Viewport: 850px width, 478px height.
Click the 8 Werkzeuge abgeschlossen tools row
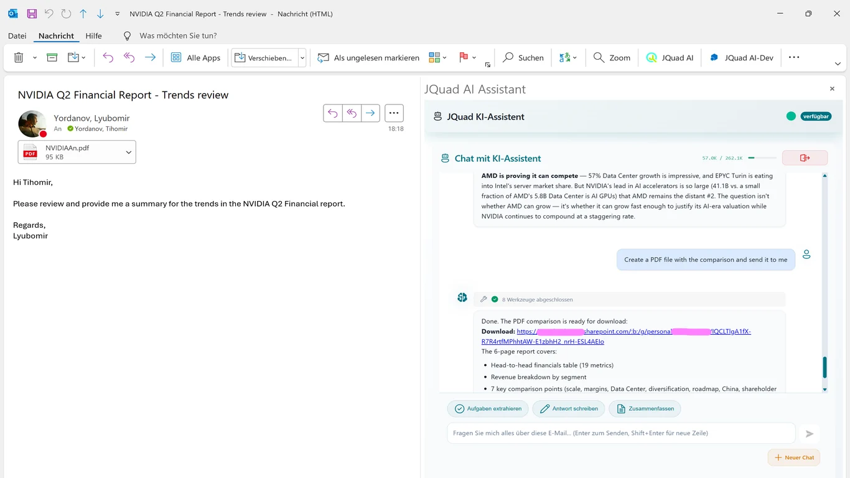coord(629,299)
